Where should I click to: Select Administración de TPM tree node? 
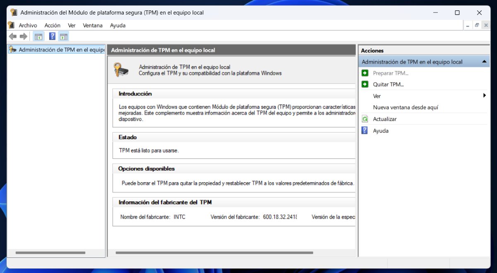[x=57, y=50]
